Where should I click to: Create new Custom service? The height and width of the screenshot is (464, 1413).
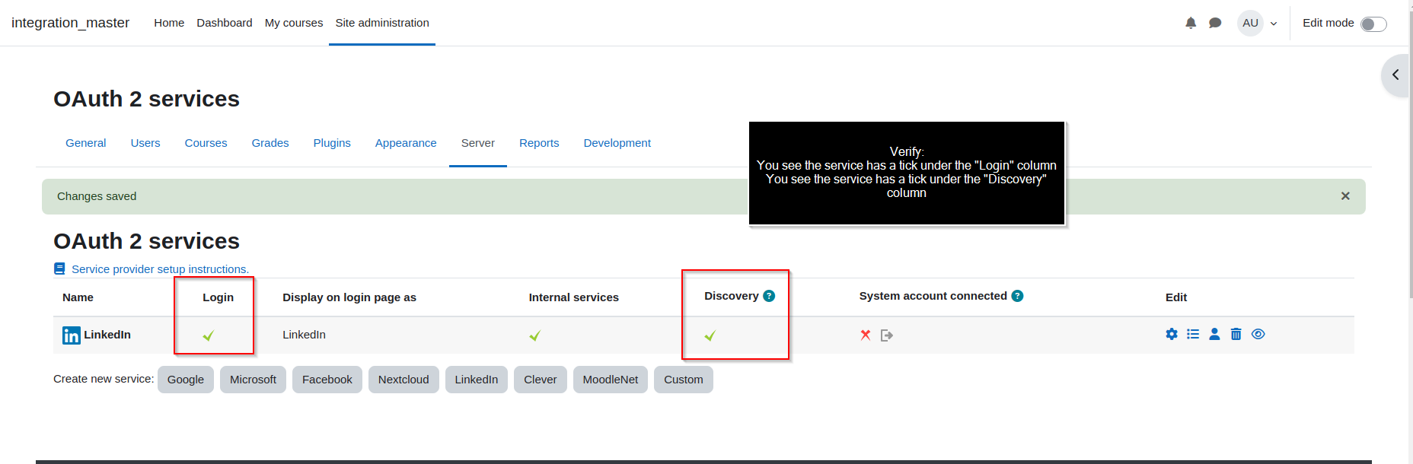pyautogui.click(x=684, y=380)
